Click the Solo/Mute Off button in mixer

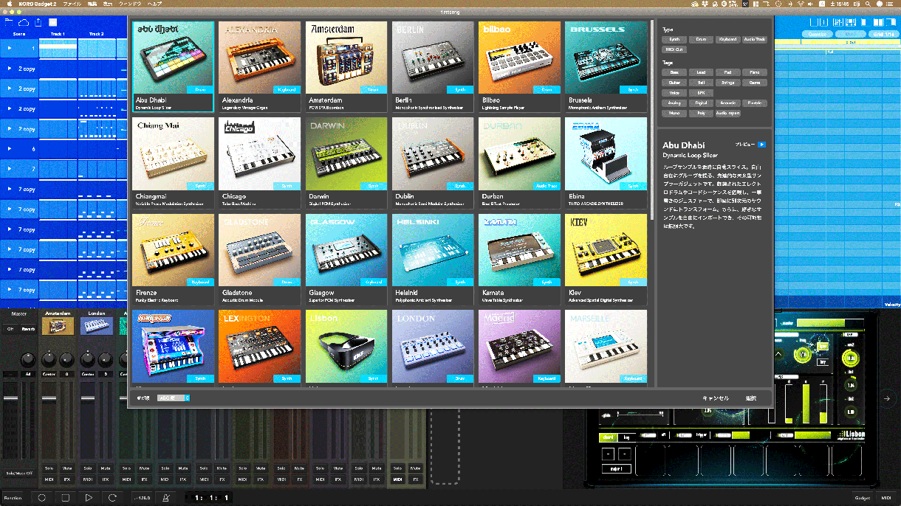pyautogui.click(x=19, y=473)
